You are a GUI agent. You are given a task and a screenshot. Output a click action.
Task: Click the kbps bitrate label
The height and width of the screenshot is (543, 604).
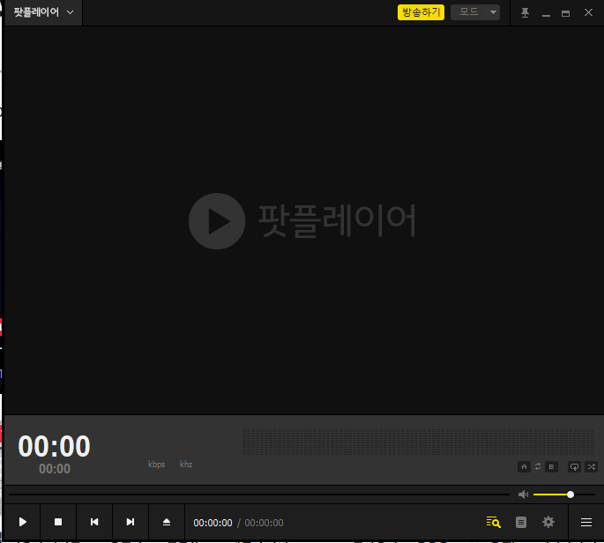coord(156,465)
